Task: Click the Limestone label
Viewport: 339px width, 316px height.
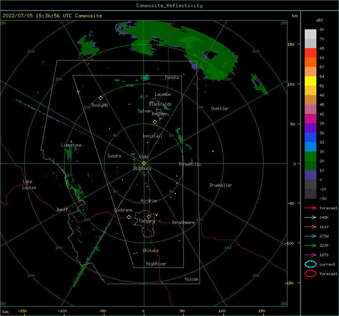Action: point(71,145)
